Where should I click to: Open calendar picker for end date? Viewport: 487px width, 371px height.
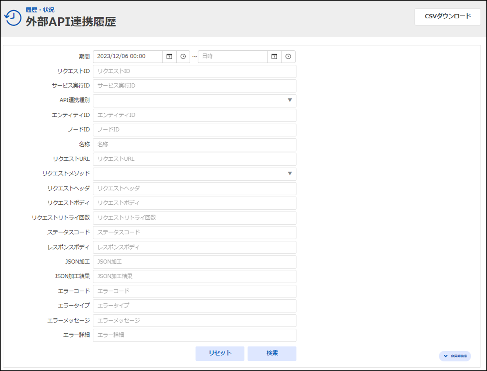(274, 57)
